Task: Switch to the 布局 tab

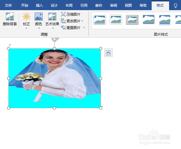Action: pos(69,6)
